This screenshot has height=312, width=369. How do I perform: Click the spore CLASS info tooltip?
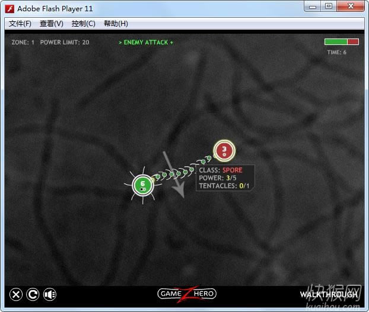pyautogui.click(x=225, y=178)
